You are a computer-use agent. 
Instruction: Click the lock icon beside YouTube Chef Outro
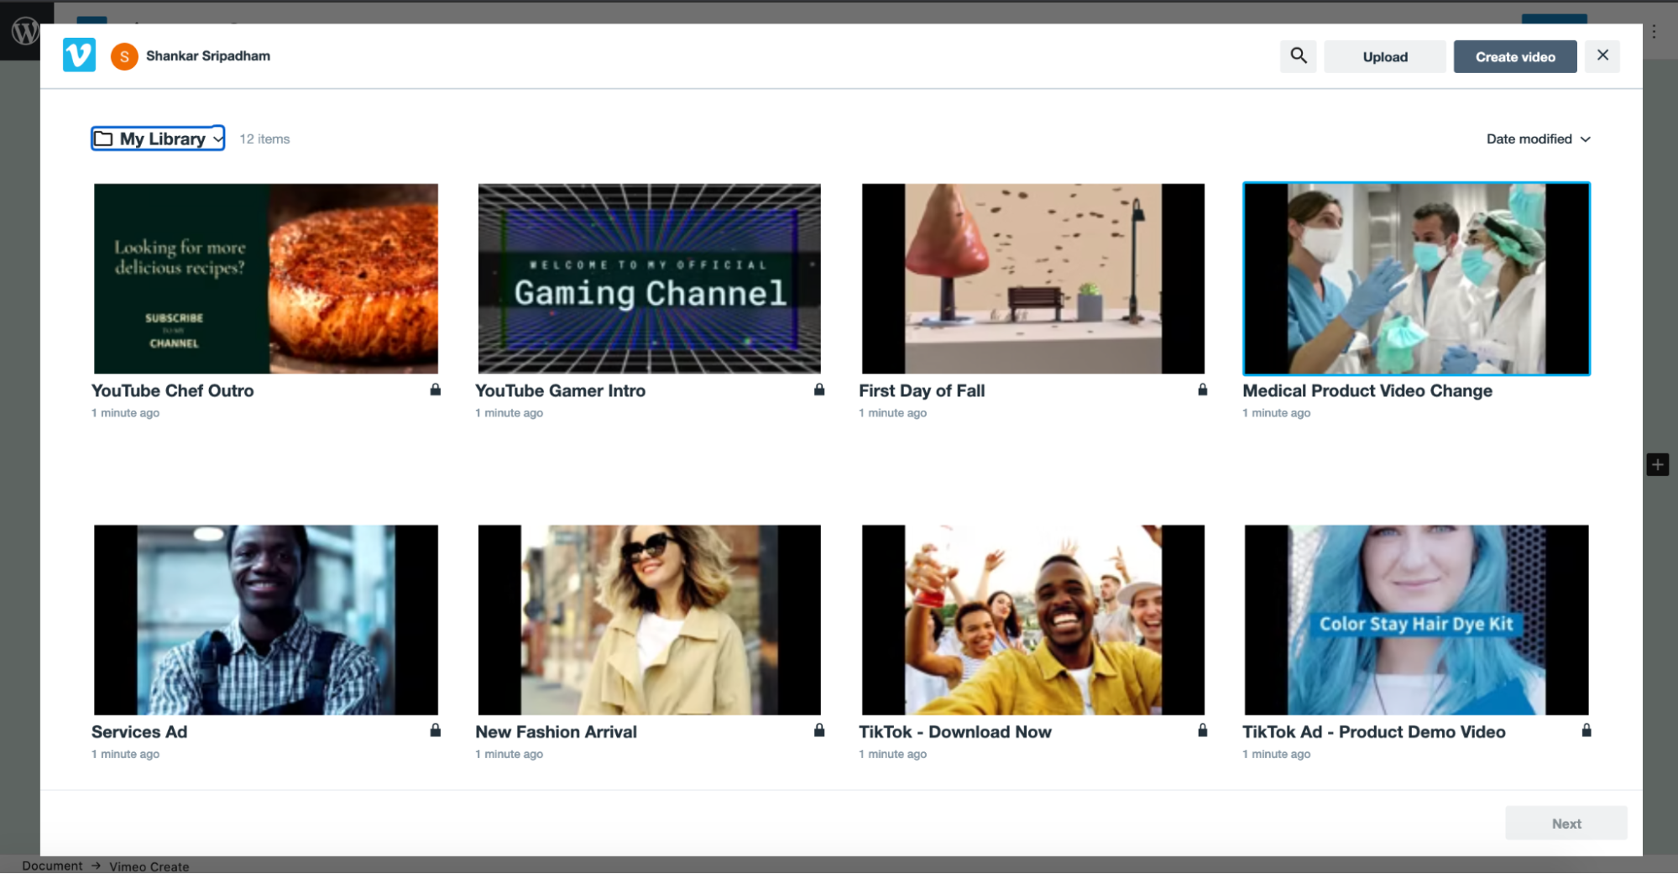(x=435, y=390)
